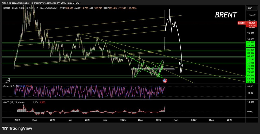Click the Июл label between 2027 and 2028
The image size is (260, 134).
pyautogui.click(x=211, y=120)
